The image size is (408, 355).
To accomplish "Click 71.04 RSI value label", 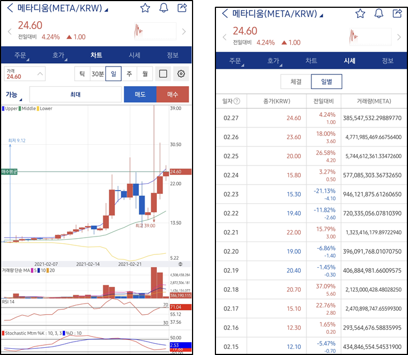I will [180, 307].
